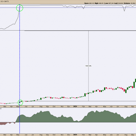Screen dimensions: 136x136
Task: Click the green circle on the top indicator line
Action: point(20,8)
